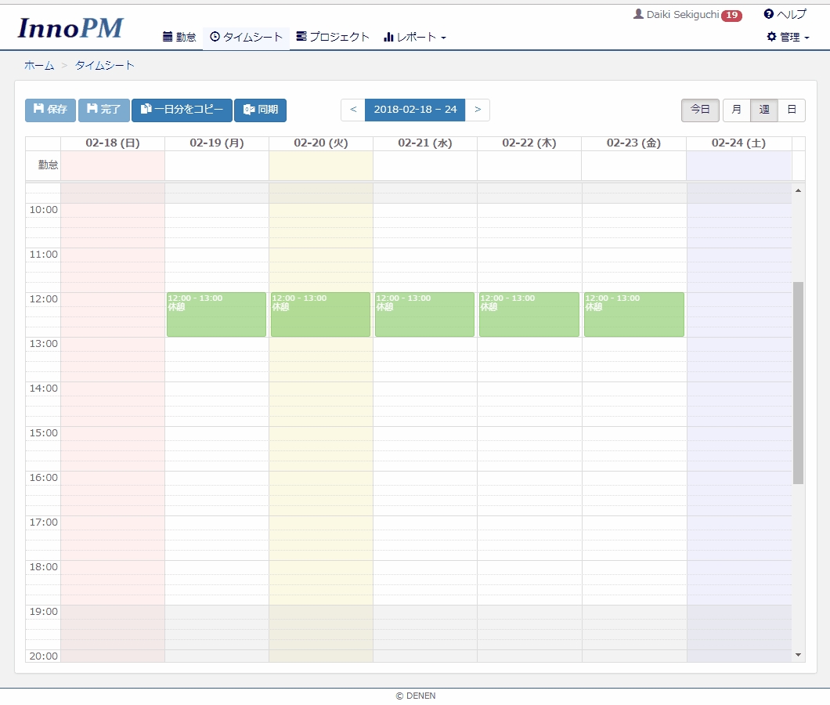This screenshot has height=705, width=830.
Task: Click the 保存 save button
Action: 50,110
